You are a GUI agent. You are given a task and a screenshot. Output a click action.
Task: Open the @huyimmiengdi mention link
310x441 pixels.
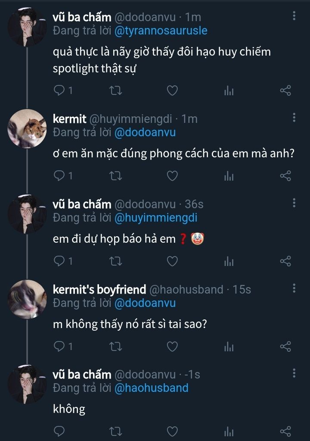tap(155, 218)
